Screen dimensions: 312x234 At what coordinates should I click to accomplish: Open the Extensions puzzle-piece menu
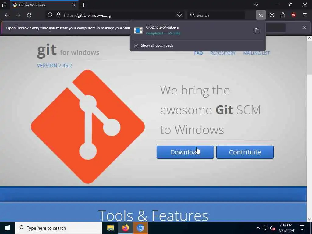[283, 15]
